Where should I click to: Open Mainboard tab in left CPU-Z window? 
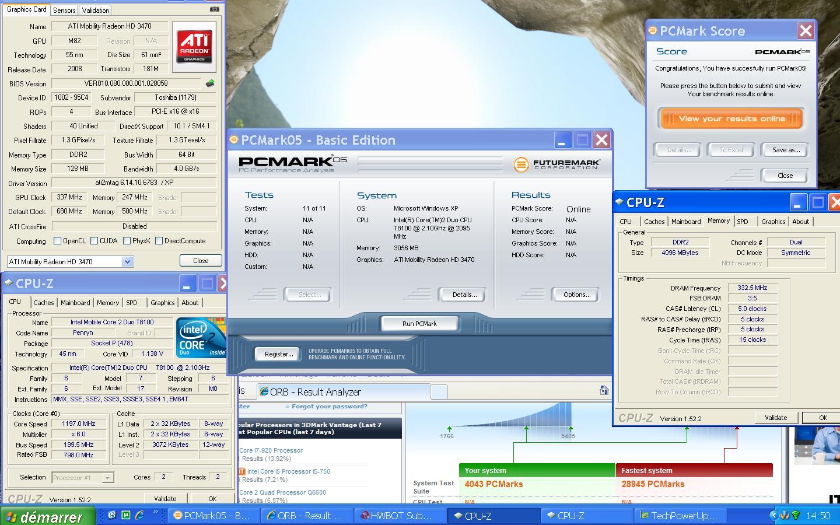pyautogui.click(x=75, y=303)
